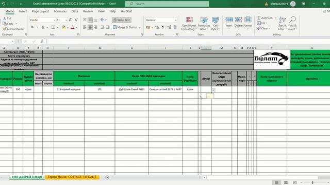Toggle Bold formatting
330x185 pixels.
[x=32, y=27]
